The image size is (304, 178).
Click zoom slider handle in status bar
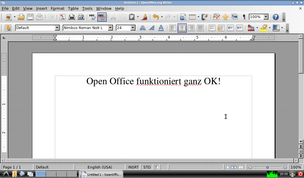tap(267, 167)
